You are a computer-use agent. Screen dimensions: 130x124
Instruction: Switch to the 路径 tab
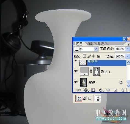click(101, 44)
